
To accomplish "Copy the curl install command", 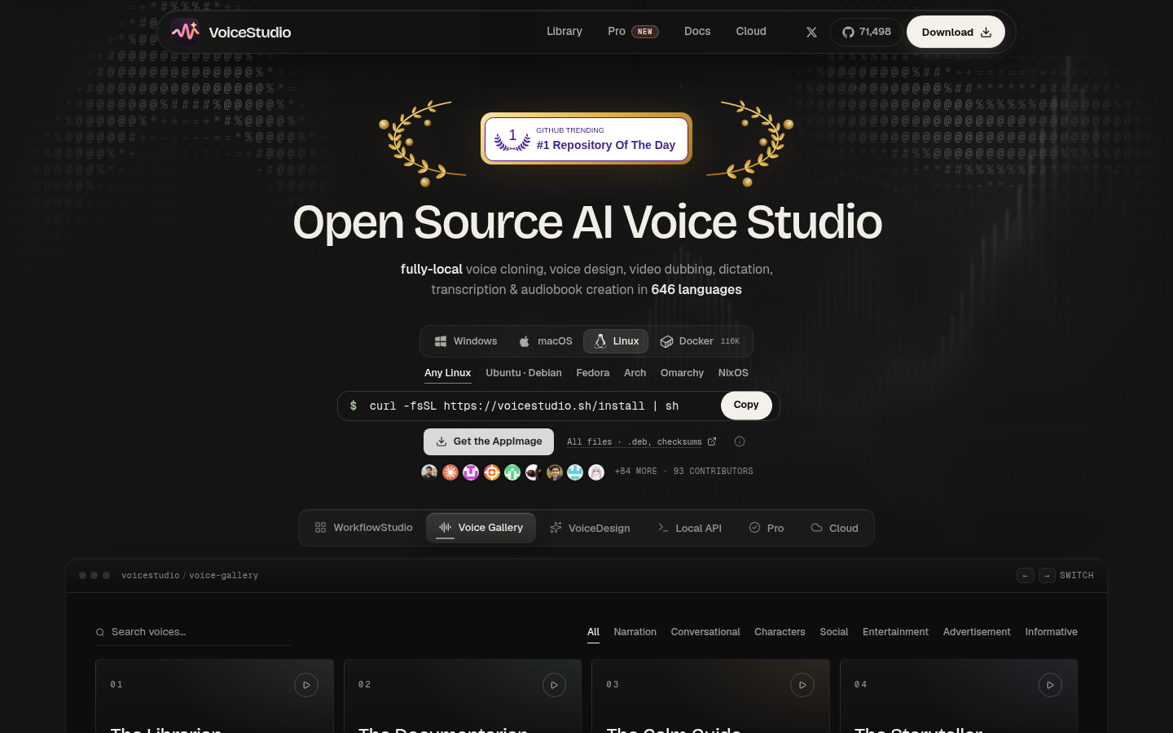I will (746, 406).
